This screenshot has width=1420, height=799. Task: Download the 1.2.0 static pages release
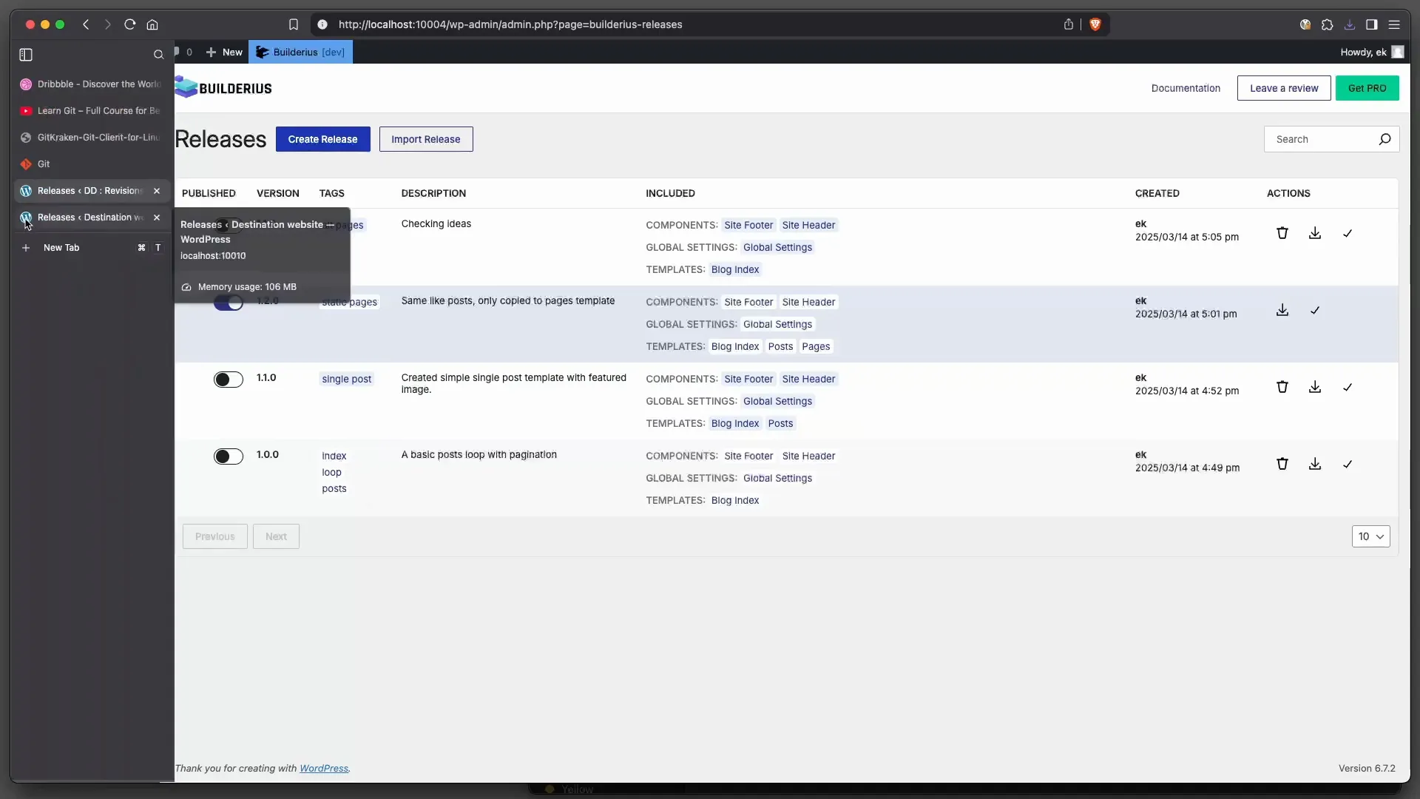coord(1282,310)
